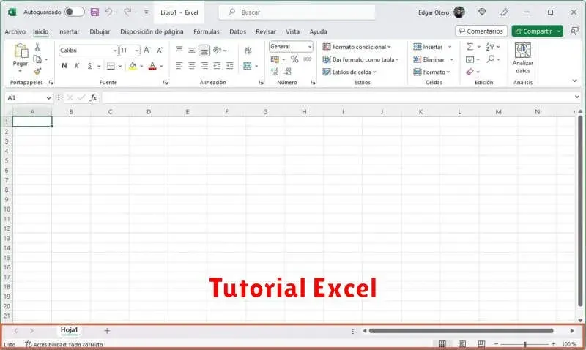Increase decimal places
This screenshot has width=586, height=350.
pyautogui.click(x=275, y=71)
